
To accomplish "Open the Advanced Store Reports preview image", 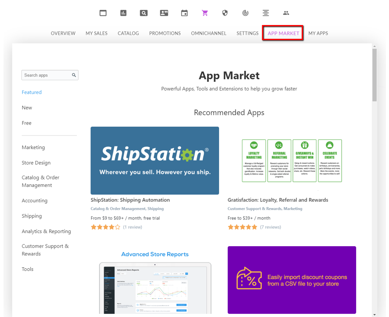I will coord(155,288).
